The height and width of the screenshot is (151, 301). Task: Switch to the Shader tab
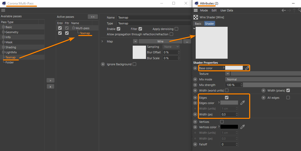(210, 24)
